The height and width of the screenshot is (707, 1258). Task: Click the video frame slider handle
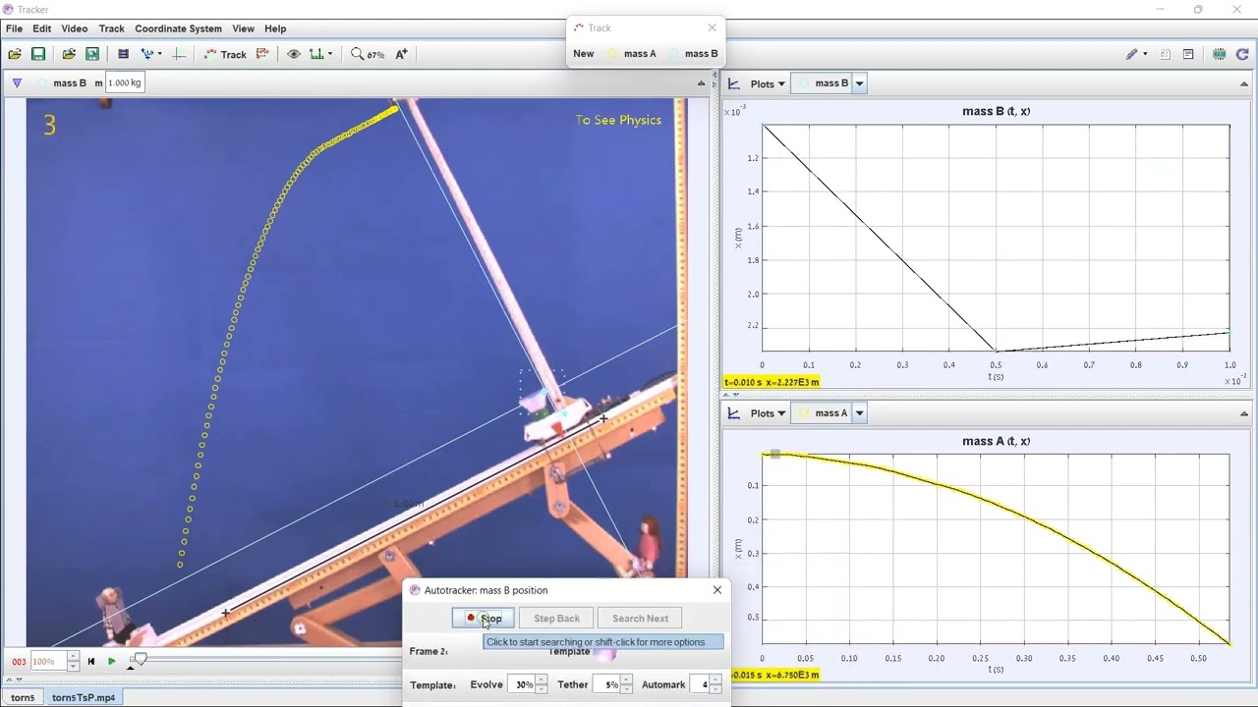[141, 660]
